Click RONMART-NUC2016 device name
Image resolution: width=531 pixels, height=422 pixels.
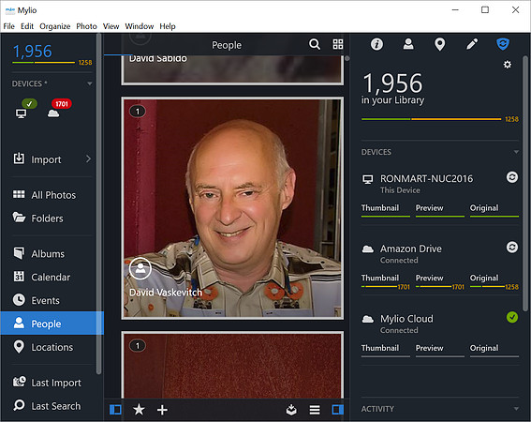coord(426,178)
